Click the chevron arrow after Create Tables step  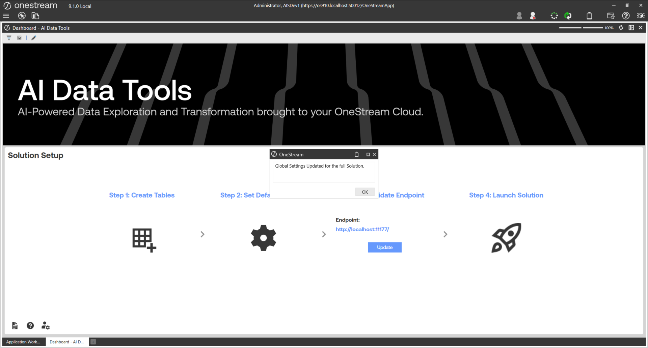(202, 234)
